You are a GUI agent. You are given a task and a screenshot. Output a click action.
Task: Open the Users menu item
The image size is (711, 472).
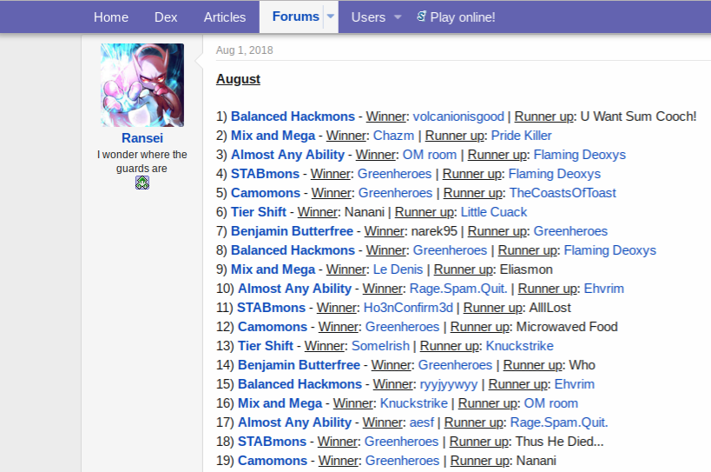(368, 17)
